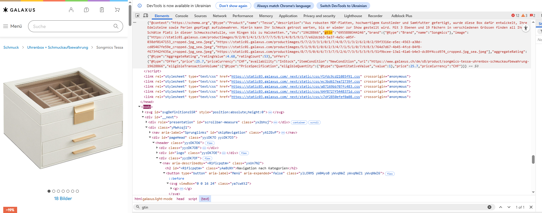The height and width of the screenshot is (213, 542).
Task: Switch to the Memory tab
Action: (266, 16)
